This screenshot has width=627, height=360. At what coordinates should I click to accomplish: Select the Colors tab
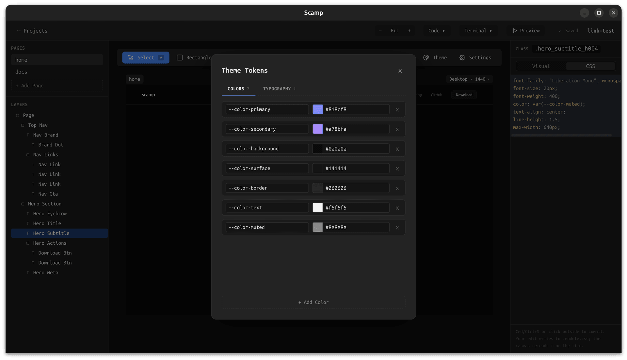pyautogui.click(x=238, y=89)
